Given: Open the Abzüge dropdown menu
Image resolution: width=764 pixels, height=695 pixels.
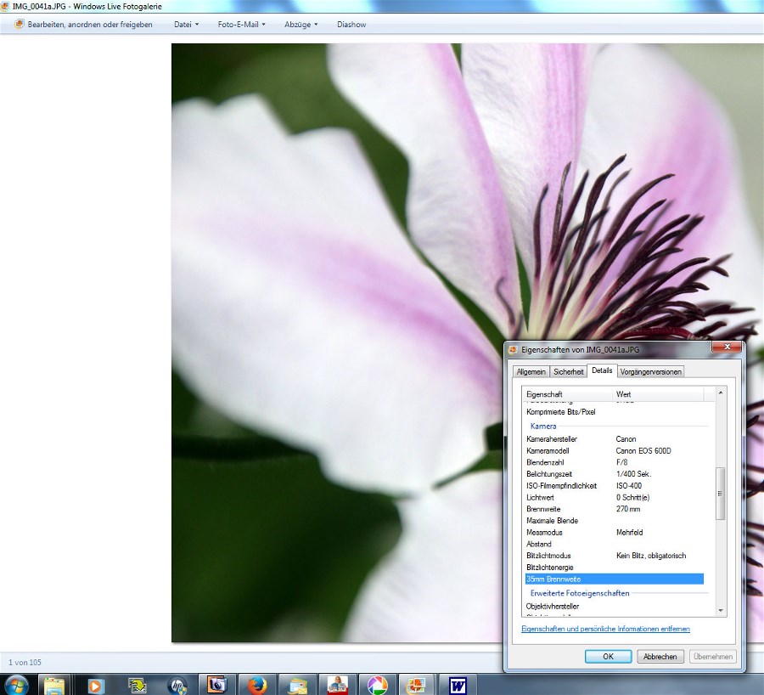Looking at the screenshot, I should click(303, 25).
